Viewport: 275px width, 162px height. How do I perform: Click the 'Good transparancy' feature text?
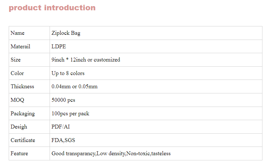[73, 154]
